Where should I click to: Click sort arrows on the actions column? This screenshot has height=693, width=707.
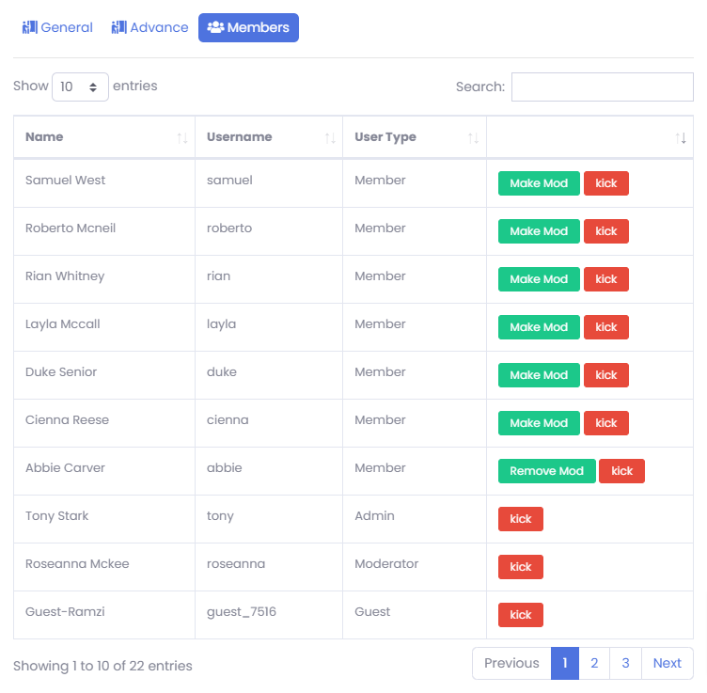681,137
